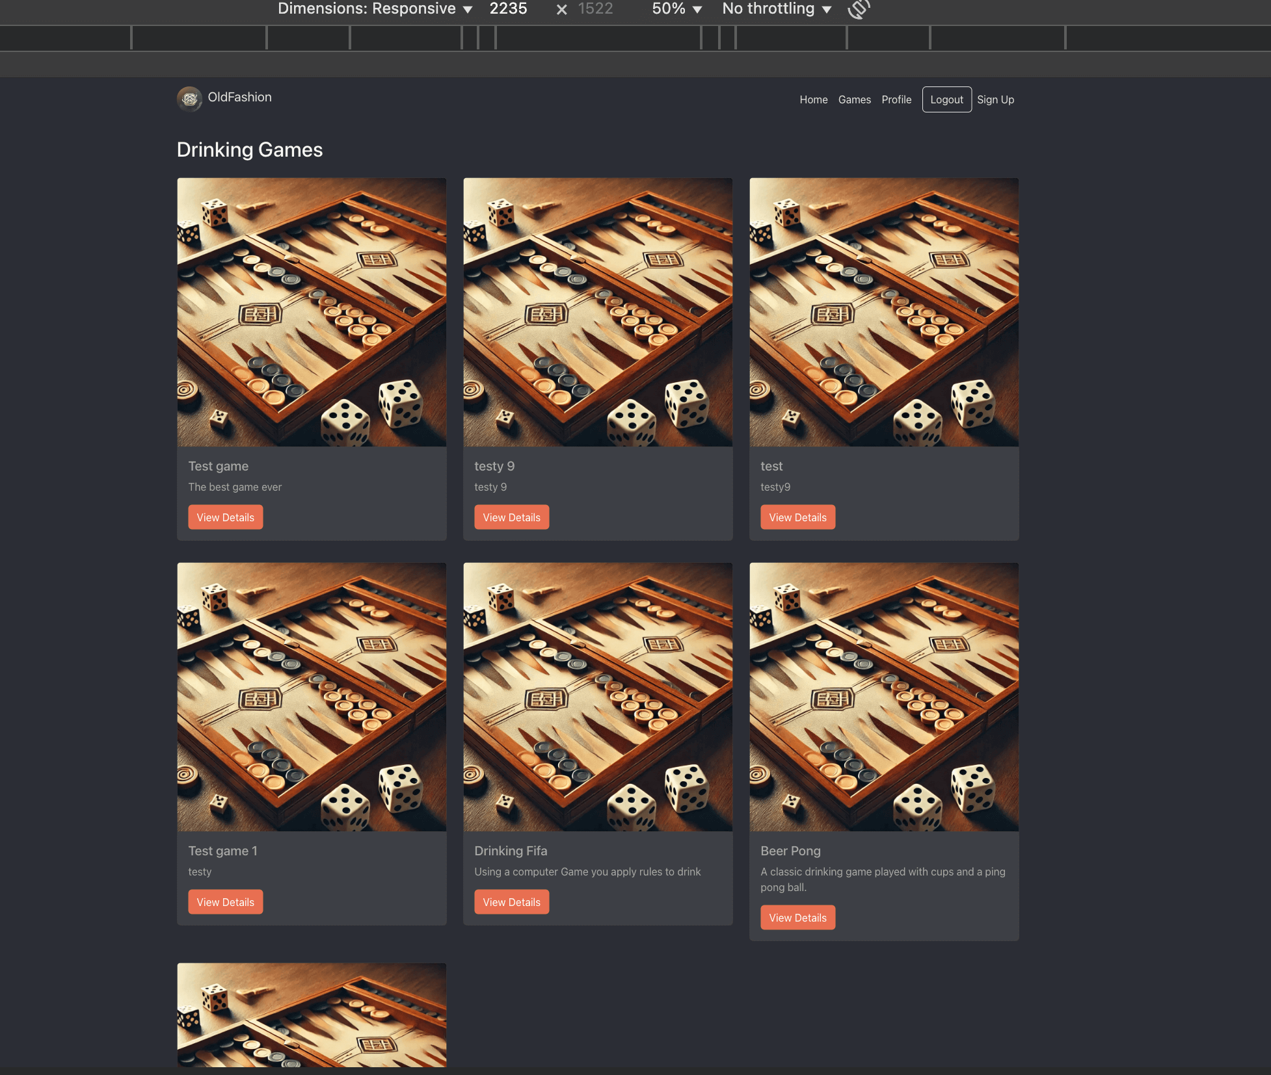
Task: Go to the Home nav link
Action: pyautogui.click(x=813, y=99)
